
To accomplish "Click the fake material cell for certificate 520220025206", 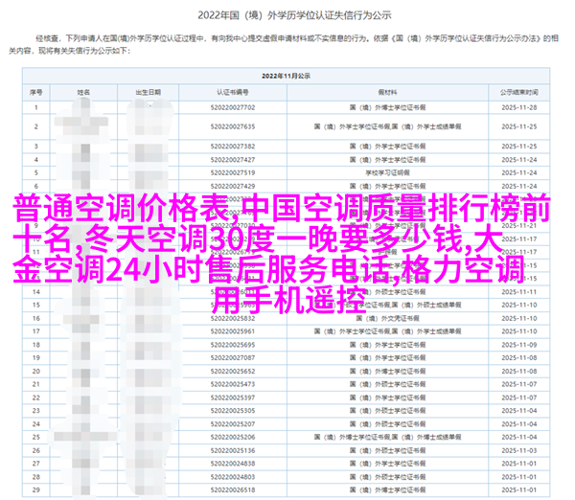I will coord(387,437).
